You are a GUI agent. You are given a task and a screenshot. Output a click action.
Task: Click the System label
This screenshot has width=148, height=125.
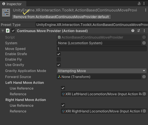(x=11, y=43)
